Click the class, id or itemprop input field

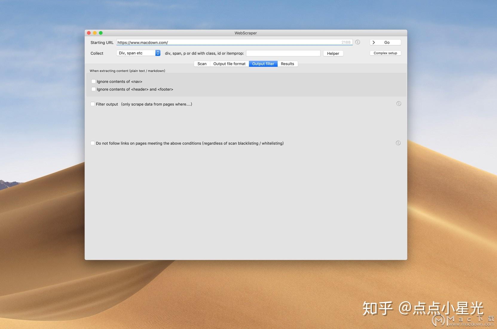point(283,53)
